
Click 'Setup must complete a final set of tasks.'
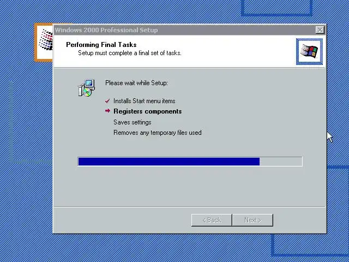(130, 53)
